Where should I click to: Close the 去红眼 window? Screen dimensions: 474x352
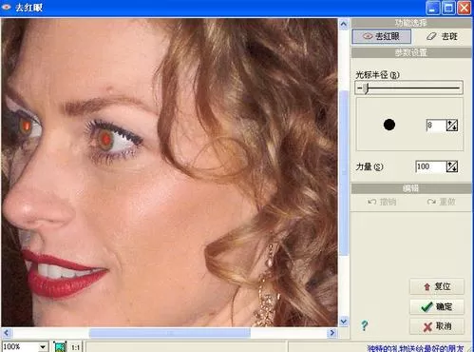point(465,8)
